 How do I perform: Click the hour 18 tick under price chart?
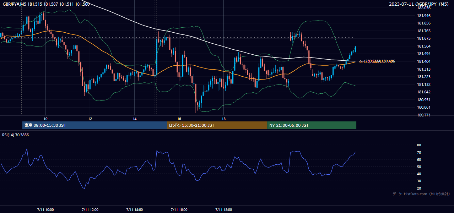point(223,119)
